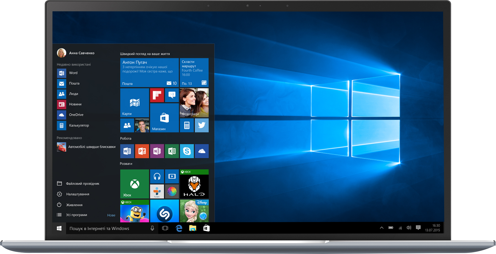Launch the Flipboard tile

click(x=157, y=95)
